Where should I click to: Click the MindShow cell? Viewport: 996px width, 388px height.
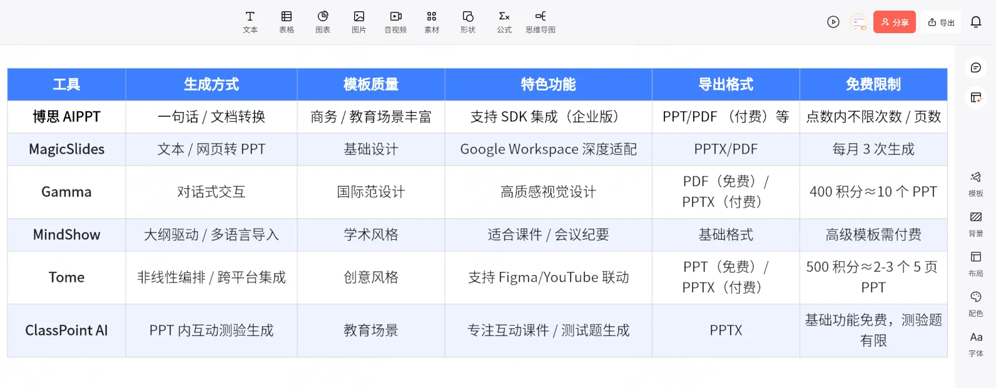click(66, 235)
